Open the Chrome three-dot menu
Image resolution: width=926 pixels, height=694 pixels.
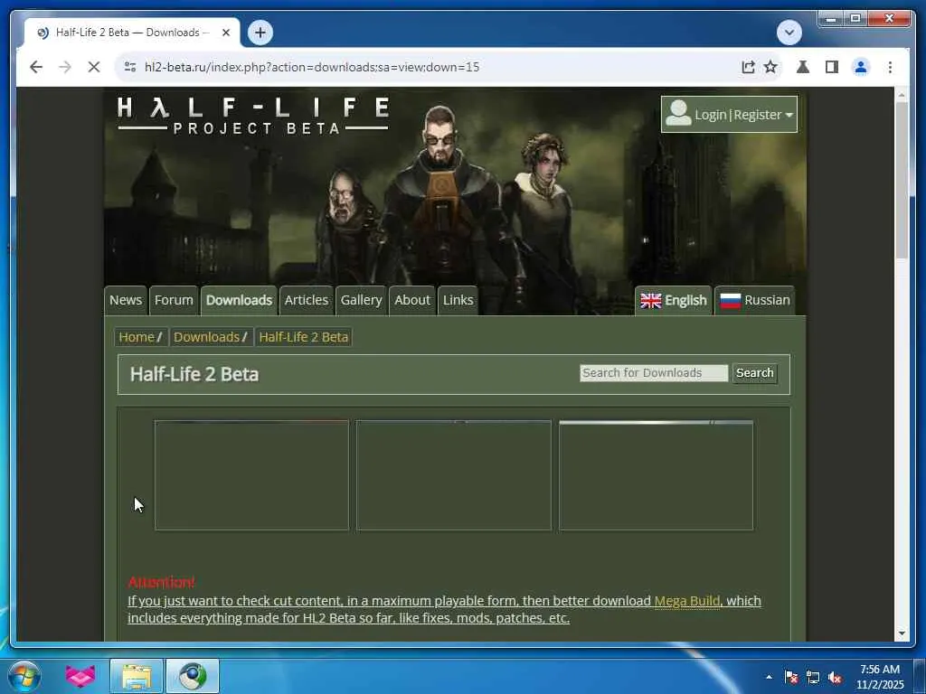[x=890, y=67]
